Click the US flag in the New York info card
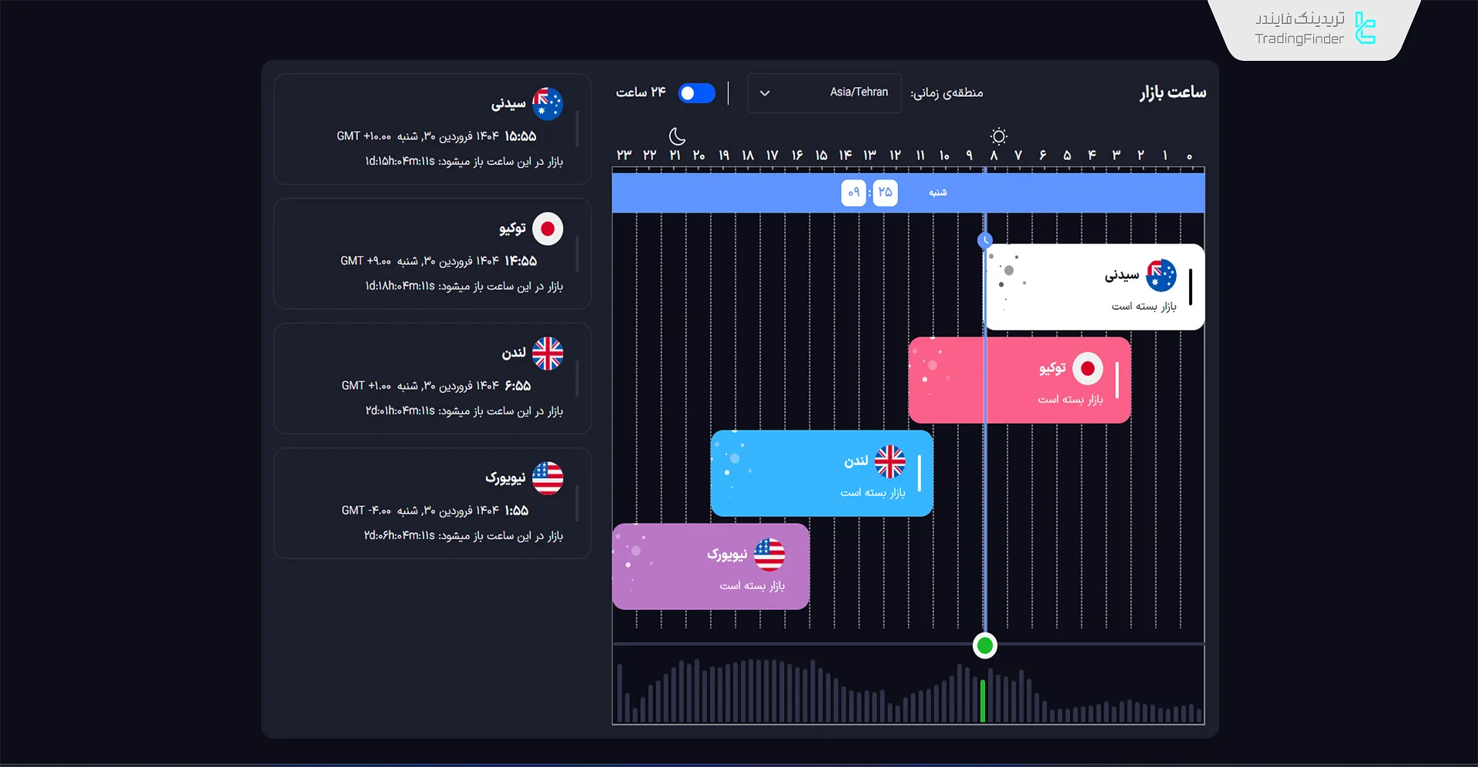This screenshot has height=767, width=1478. 547,478
